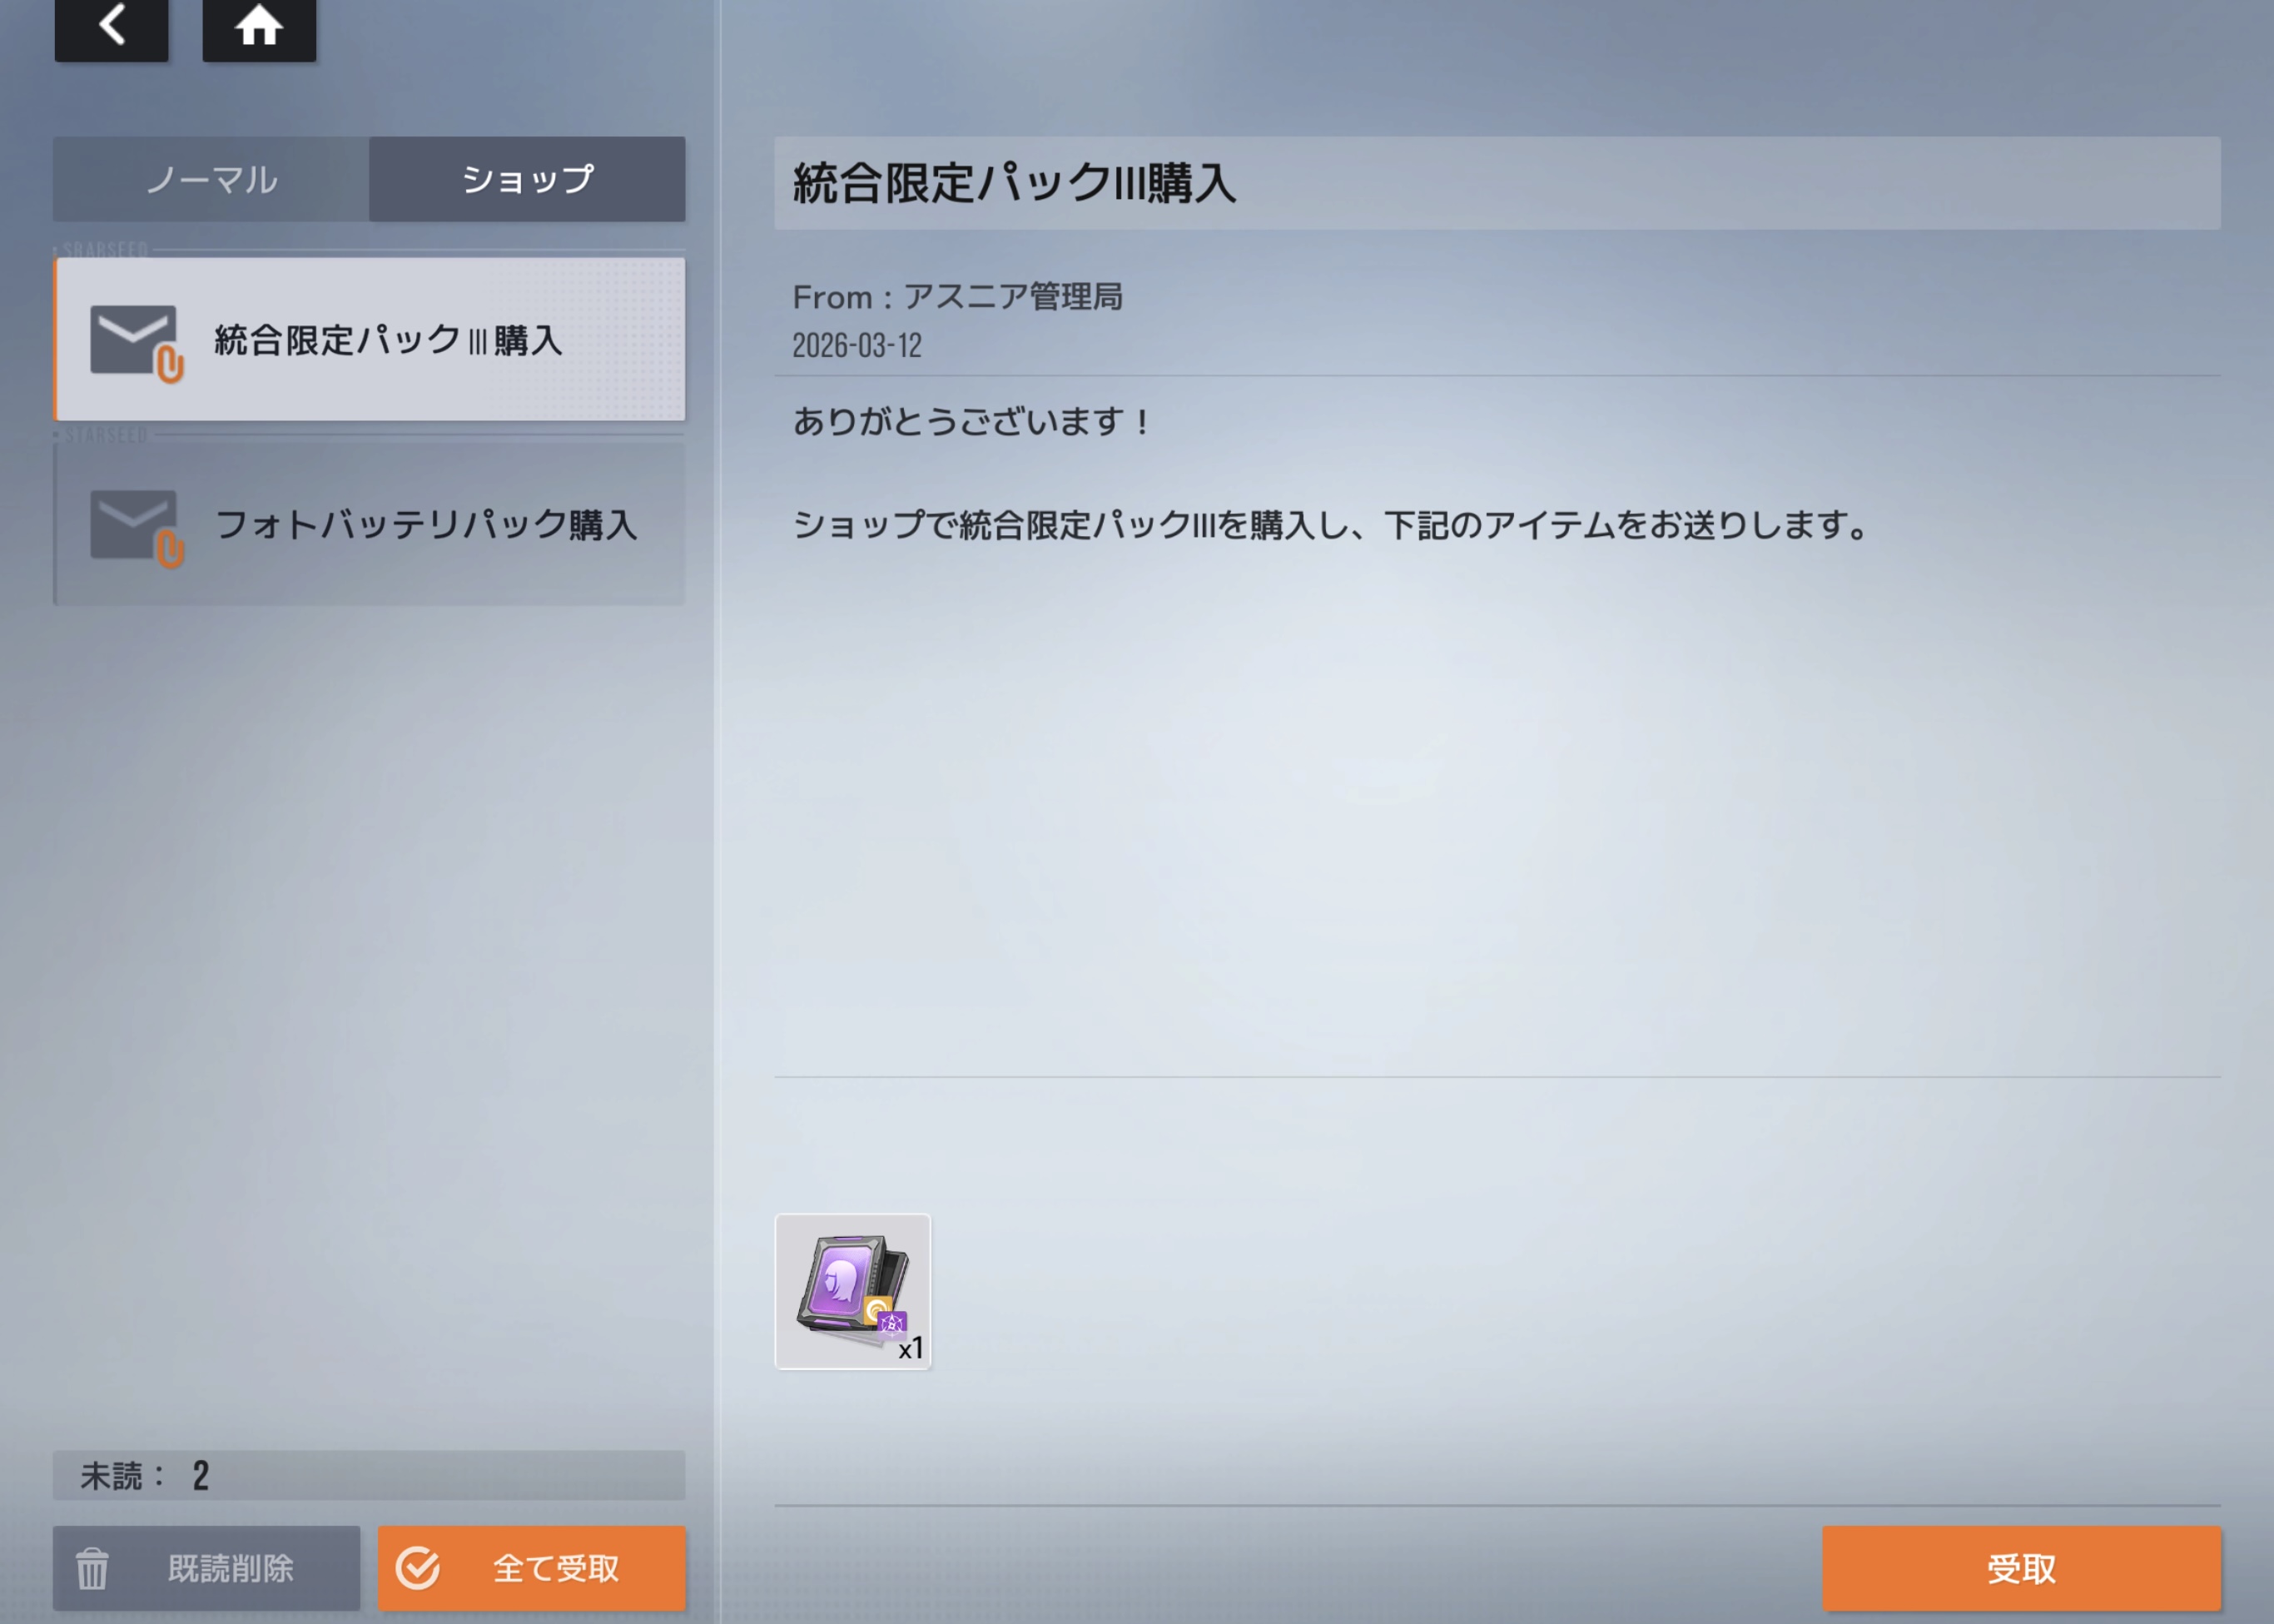
Task: Click the trash can icon
Action: tap(92, 1568)
